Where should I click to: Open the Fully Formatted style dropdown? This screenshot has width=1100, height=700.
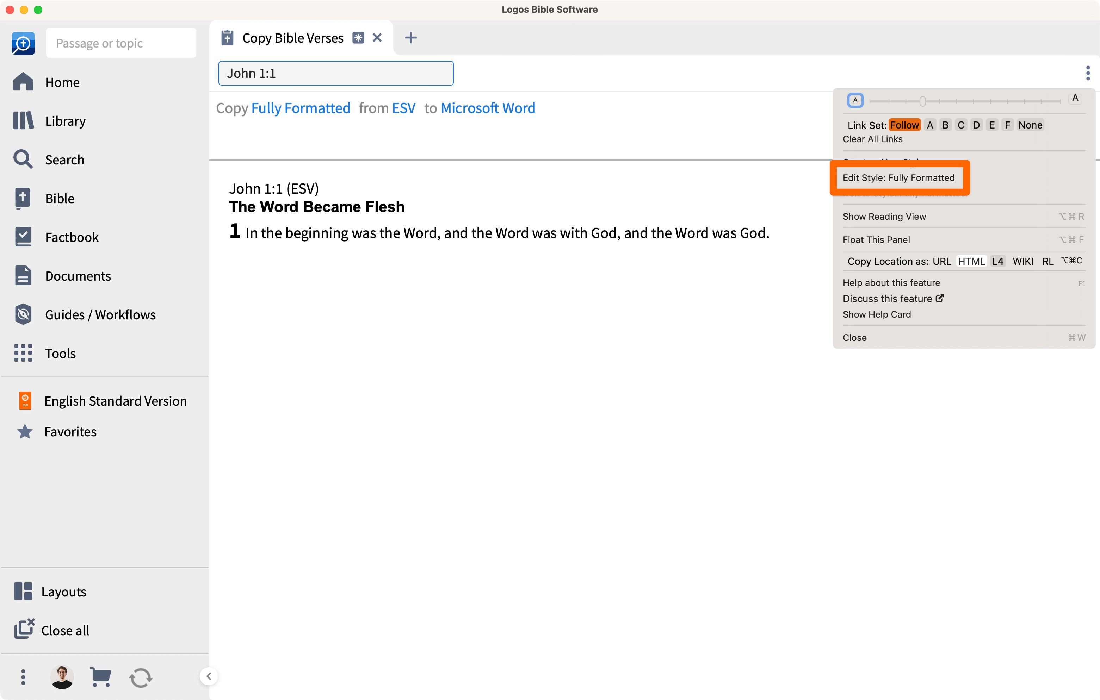[x=301, y=108]
